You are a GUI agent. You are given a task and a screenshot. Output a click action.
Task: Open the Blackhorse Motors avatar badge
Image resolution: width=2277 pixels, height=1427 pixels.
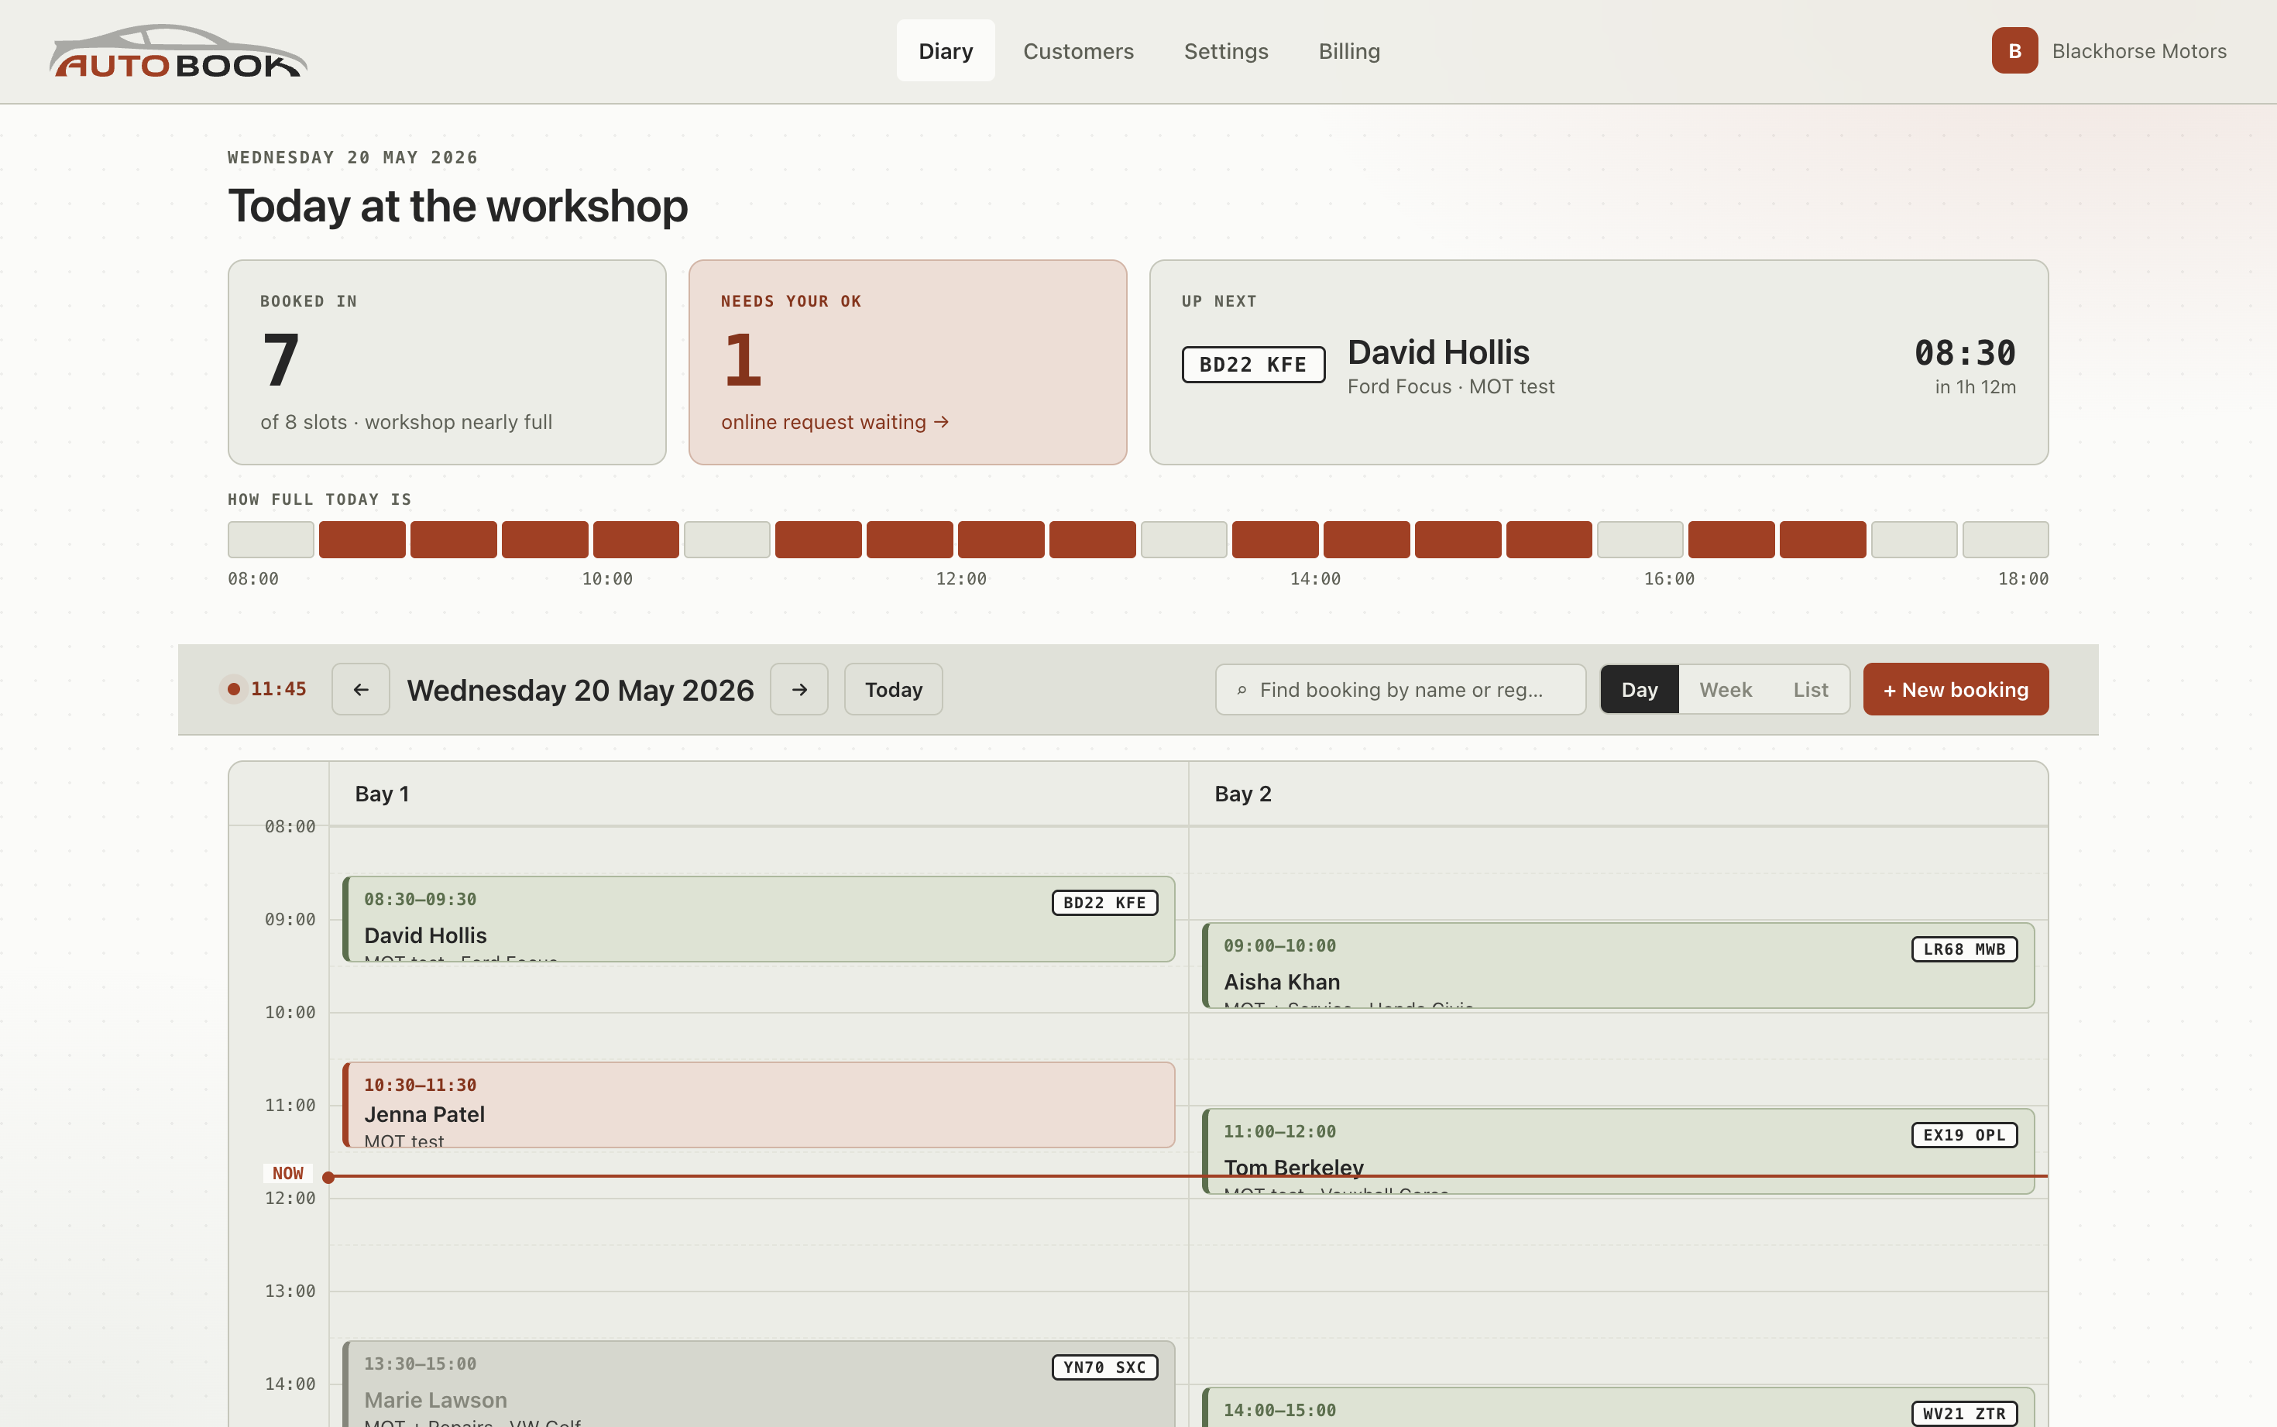pos(2014,51)
